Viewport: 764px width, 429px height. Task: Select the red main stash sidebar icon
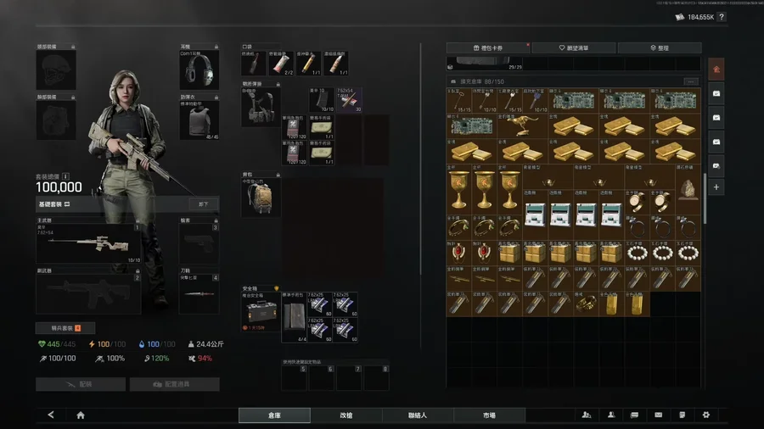(716, 70)
